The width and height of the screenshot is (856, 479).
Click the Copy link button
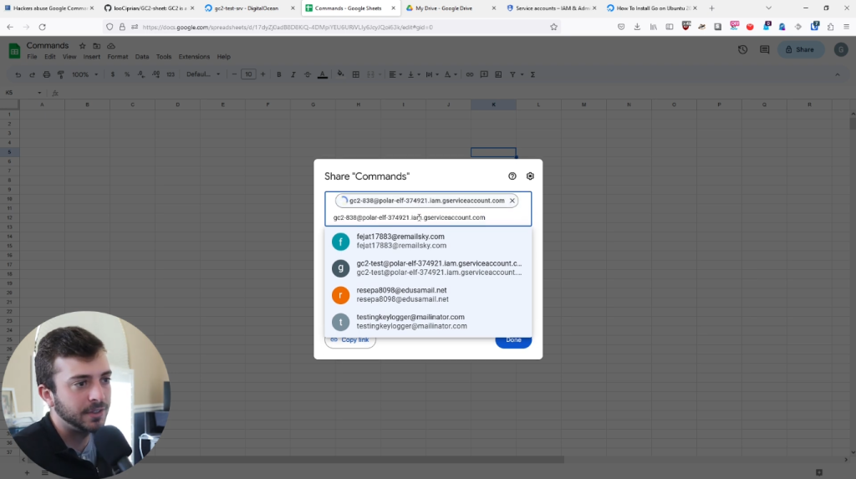pos(350,340)
